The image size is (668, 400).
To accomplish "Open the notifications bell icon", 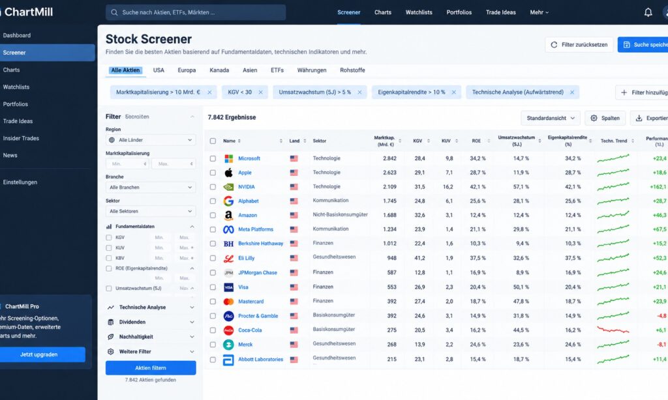I will click(648, 12).
